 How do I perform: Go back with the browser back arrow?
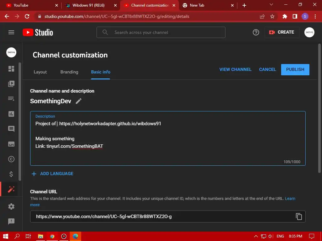(7, 16)
